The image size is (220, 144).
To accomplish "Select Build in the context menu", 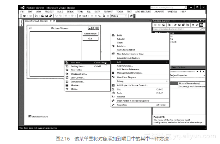I will (140, 35).
